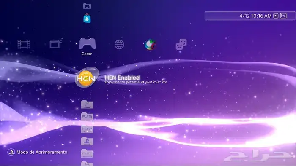Screen dimensions: 296x166
Task: Select the "Game" category label
Action: [87, 54]
